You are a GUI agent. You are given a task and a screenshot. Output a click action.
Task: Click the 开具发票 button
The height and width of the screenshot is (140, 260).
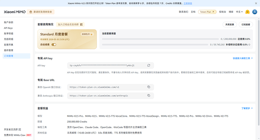point(229,24)
